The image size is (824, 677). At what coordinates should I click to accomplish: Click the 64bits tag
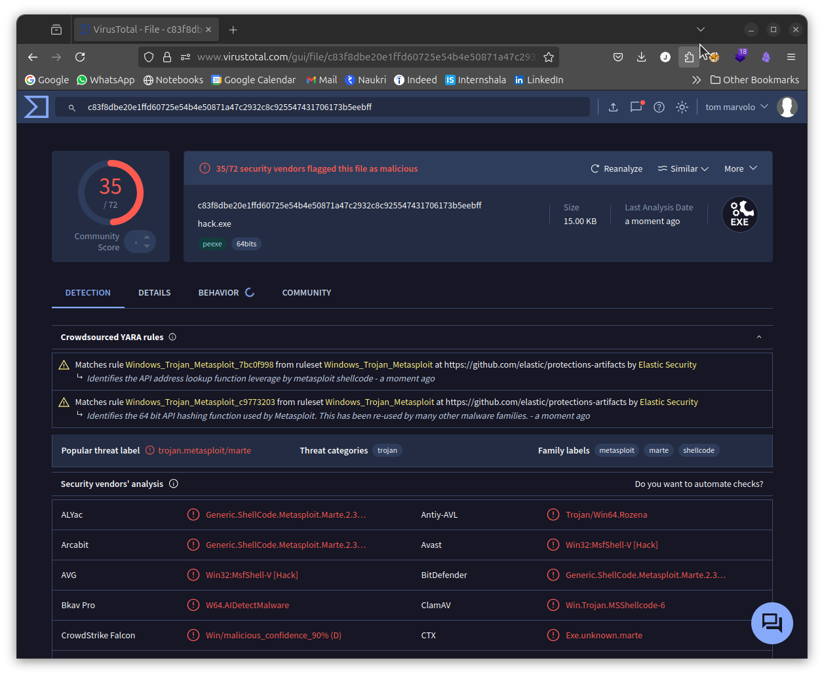click(x=246, y=244)
